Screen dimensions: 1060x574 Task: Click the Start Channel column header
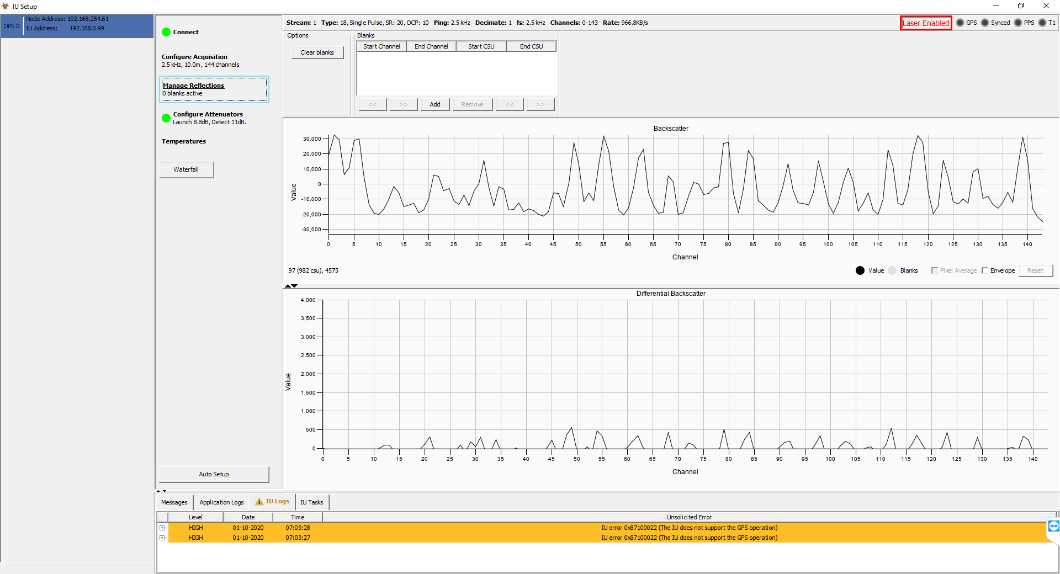pos(381,46)
